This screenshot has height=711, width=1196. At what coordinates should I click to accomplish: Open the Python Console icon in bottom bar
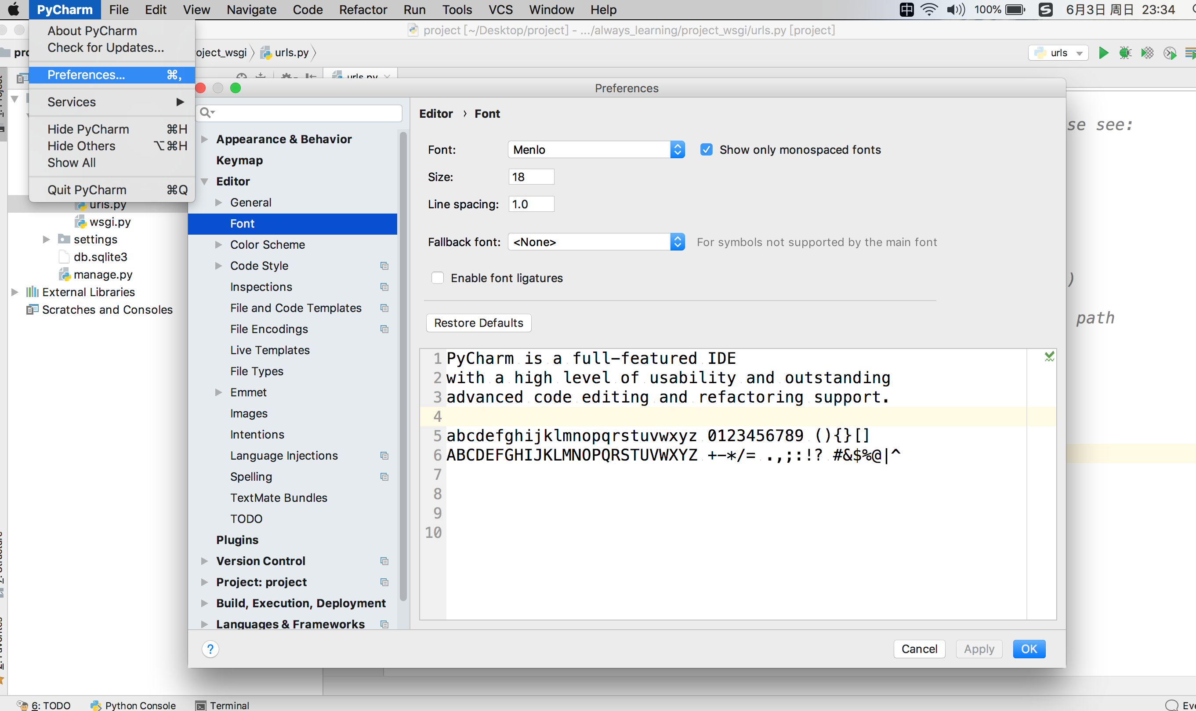point(96,705)
